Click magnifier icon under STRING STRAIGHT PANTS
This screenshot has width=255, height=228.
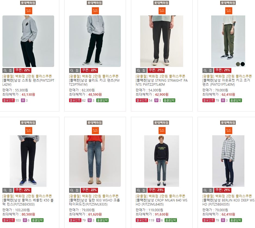[x=139, y=70]
